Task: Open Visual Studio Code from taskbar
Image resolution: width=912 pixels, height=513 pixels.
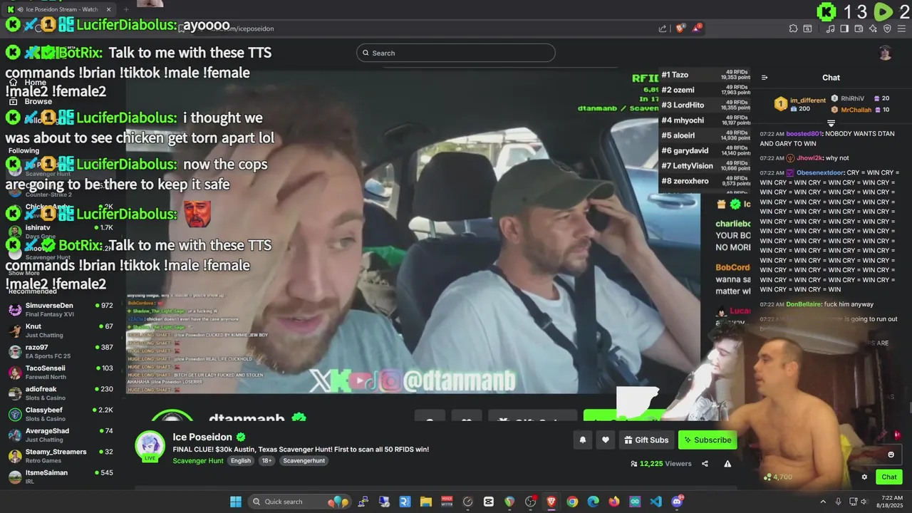Action: [655, 502]
